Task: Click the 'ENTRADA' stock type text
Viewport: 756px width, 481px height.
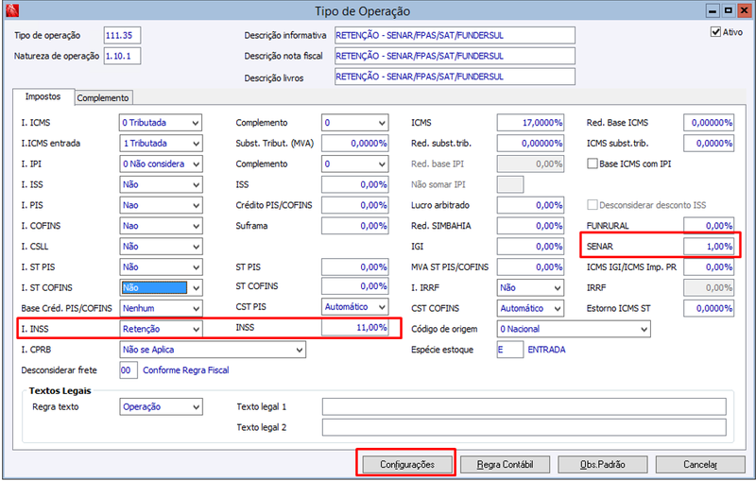Action: (547, 350)
